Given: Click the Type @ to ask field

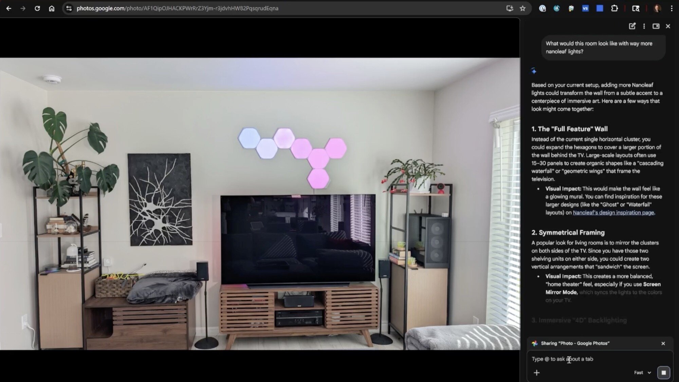Looking at the screenshot, I should click(x=577, y=359).
